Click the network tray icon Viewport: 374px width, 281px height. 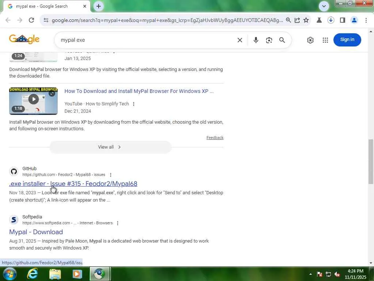coord(328,274)
